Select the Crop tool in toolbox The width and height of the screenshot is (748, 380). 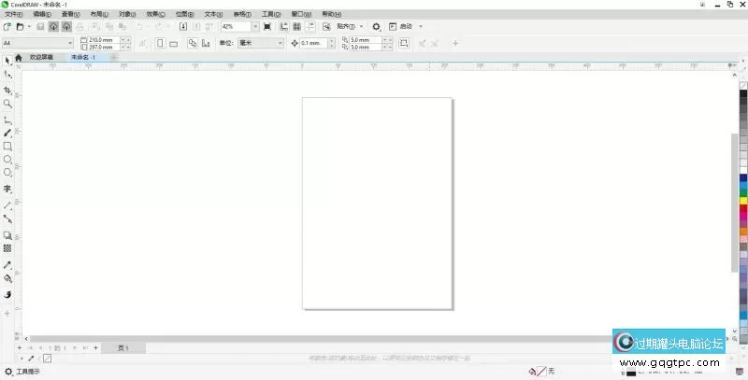tap(7, 90)
